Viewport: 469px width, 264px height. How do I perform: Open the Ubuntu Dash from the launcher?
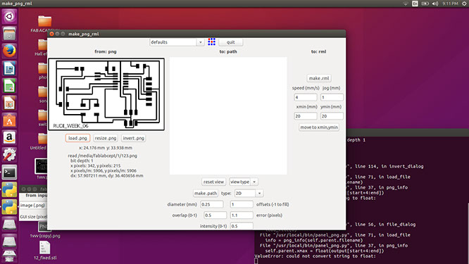(x=9, y=16)
